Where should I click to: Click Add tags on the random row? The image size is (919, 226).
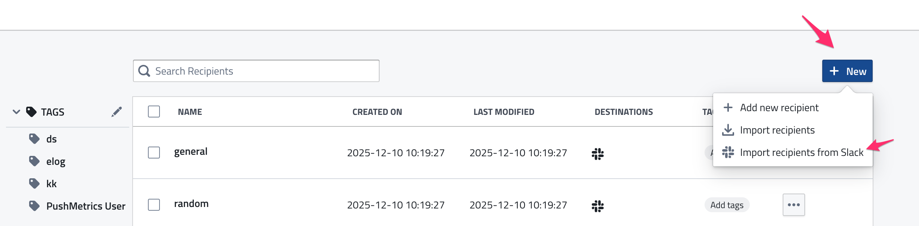(x=727, y=205)
